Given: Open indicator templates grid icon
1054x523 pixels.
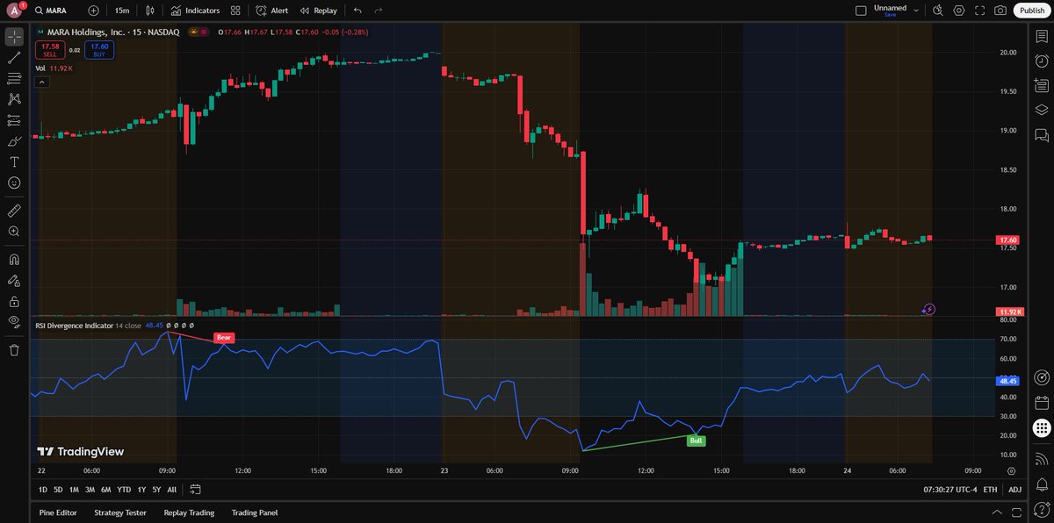Looking at the screenshot, I should pyautogui.click(x=235, y=11).
